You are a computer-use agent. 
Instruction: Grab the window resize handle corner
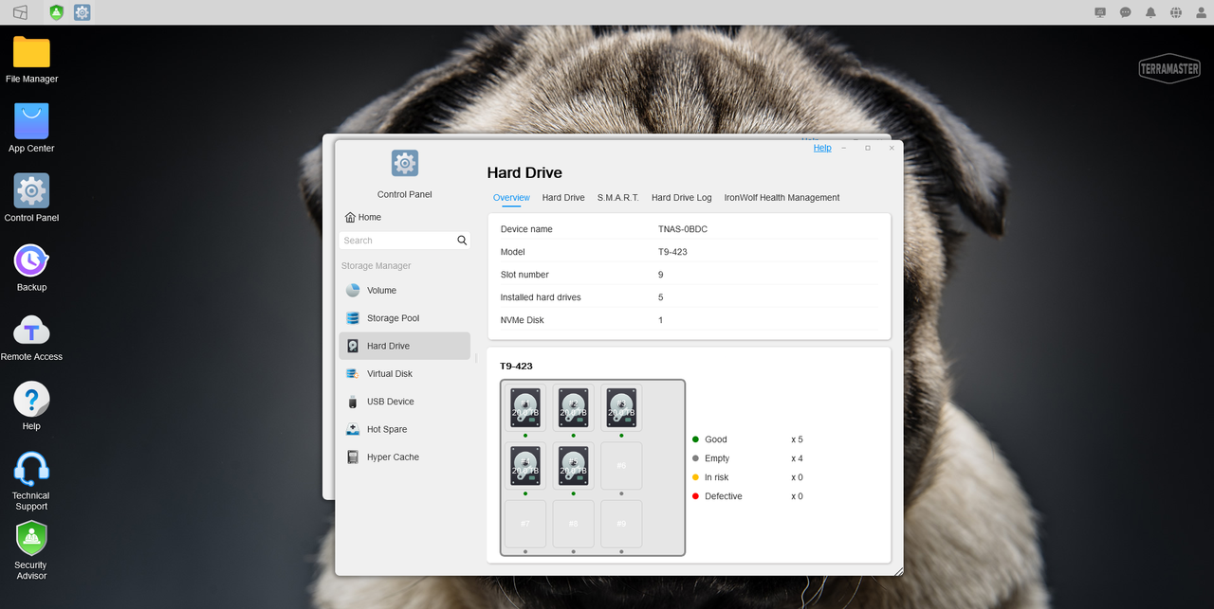(x=898, y=570)
